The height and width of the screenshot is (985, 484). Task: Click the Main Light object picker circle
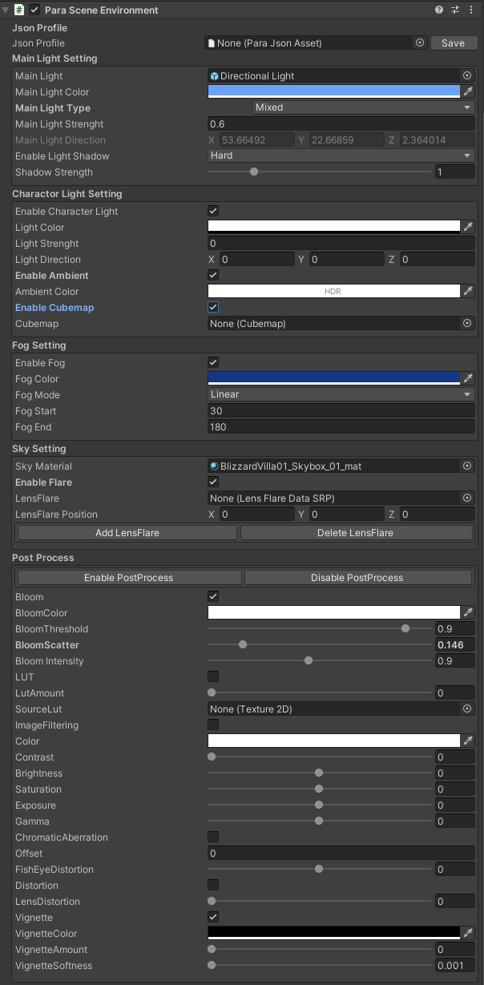point(466,75)
